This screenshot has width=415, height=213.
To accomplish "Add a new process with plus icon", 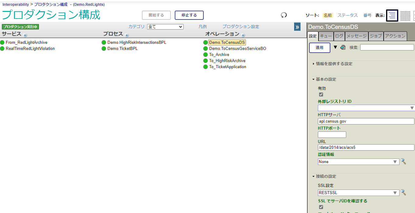I will click(127, 35).
